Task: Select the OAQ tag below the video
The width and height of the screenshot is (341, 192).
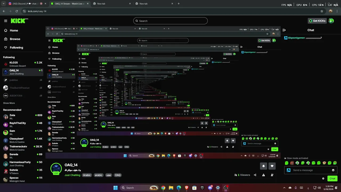Action: pyautogui.click(x=118, y=175)
